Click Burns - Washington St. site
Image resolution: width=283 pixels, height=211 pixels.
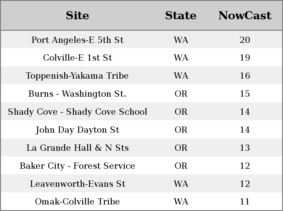[x=77, y=94]
